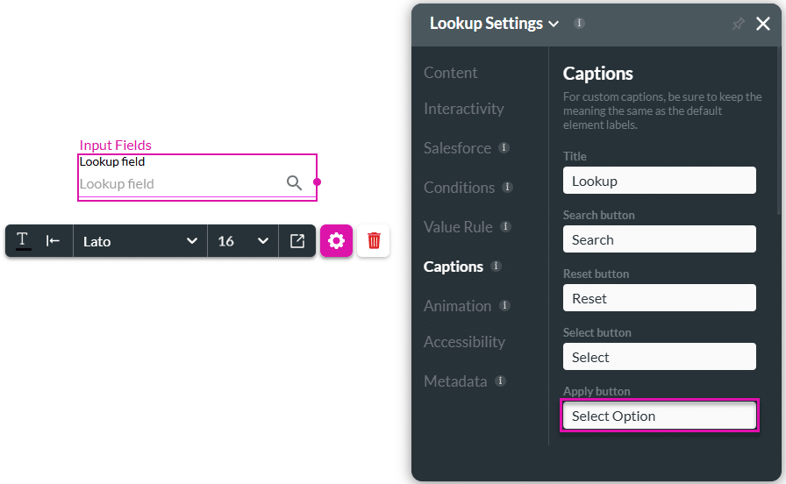Pin the Lookup Settings panel
786x484 pixels.
coord(738,25)
